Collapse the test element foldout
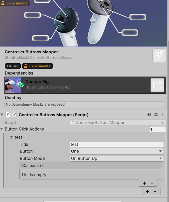This screenshot has width=169, height=202. pyautogui.click(x=12, y=137)
